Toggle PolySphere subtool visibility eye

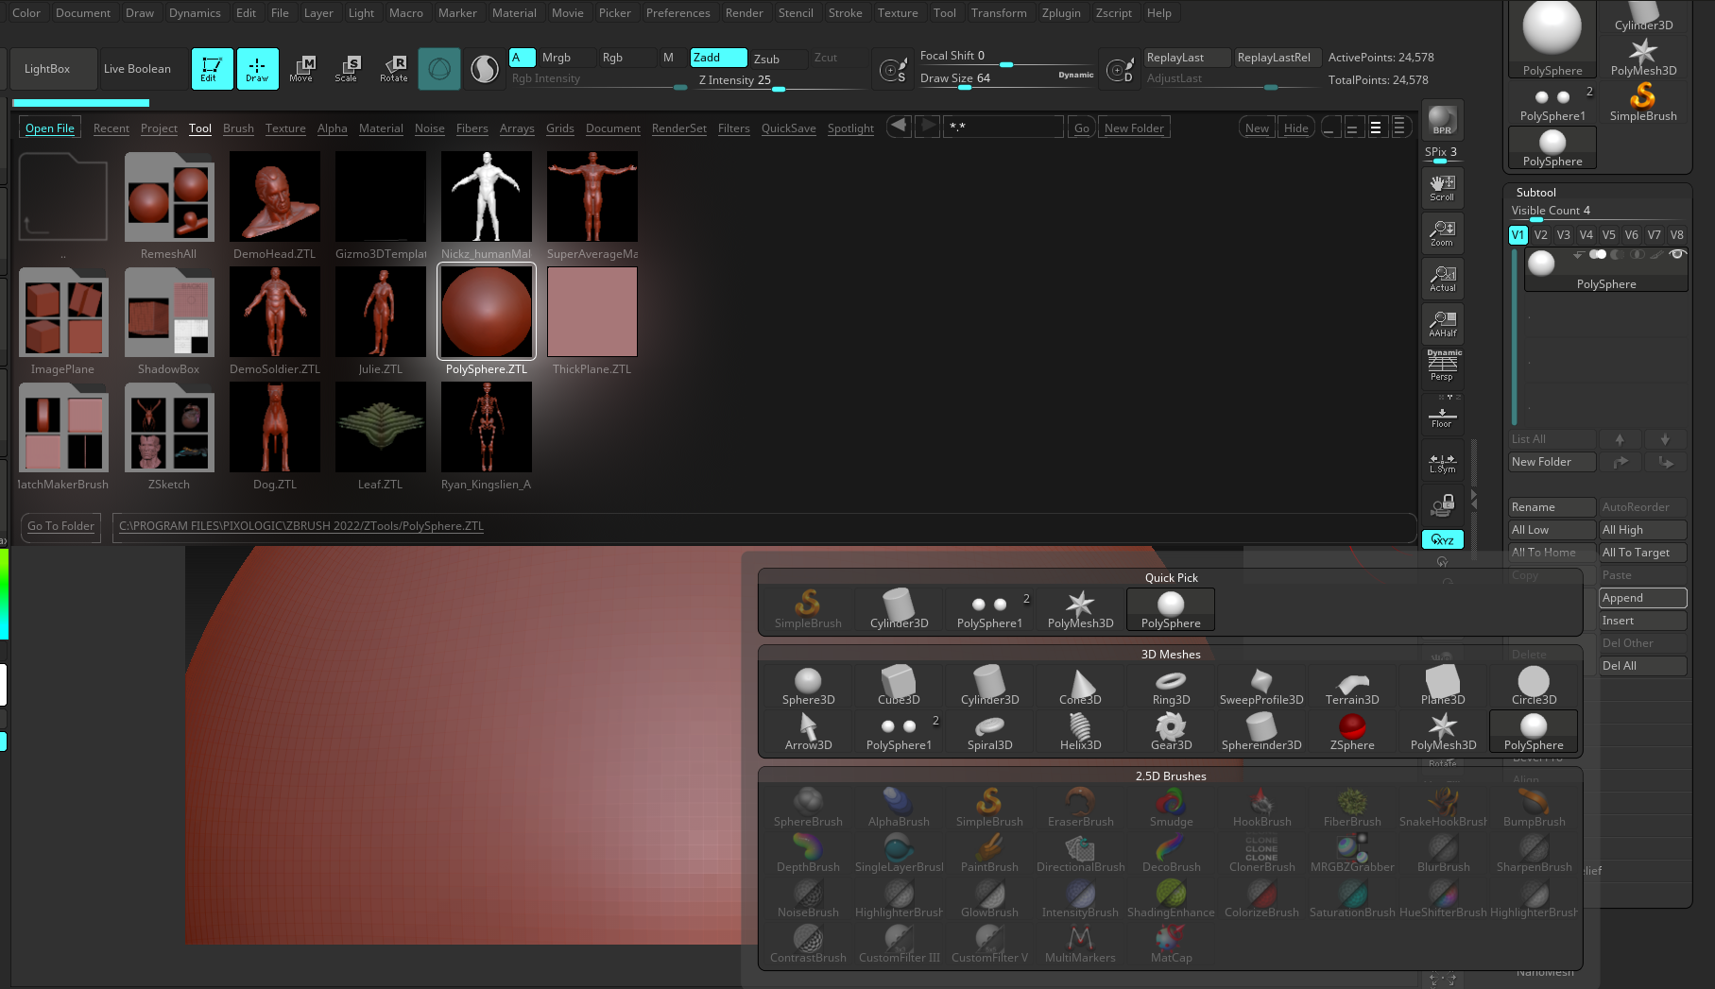pos(1677,254)
